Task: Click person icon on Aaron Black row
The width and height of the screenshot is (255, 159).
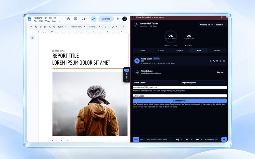Action: coord(211,61)
